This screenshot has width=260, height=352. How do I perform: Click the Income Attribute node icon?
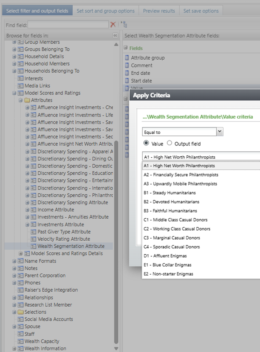click(34, 210)
